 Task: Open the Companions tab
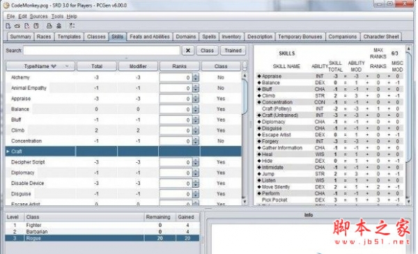click(x=343, y=37)
